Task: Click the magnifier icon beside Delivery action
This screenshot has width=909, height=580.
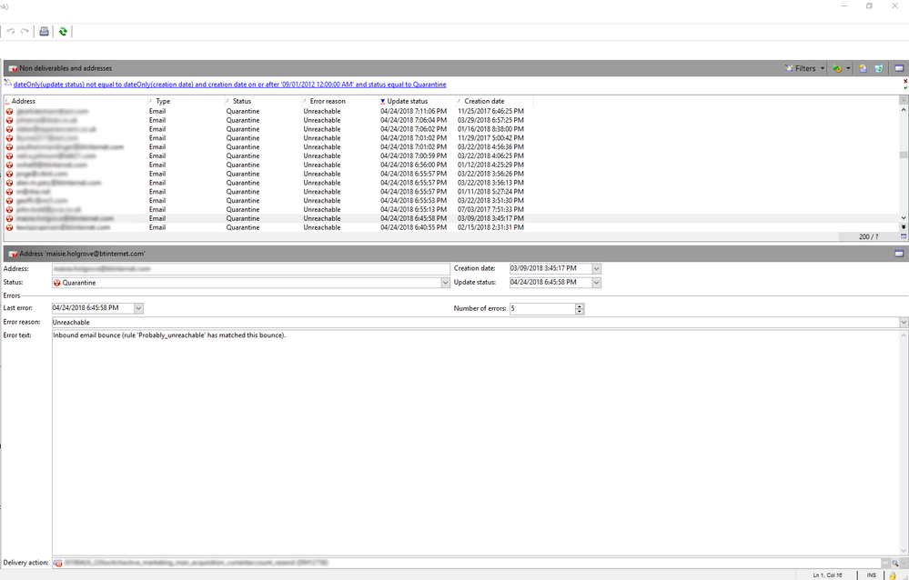Action: pos(894,564)
